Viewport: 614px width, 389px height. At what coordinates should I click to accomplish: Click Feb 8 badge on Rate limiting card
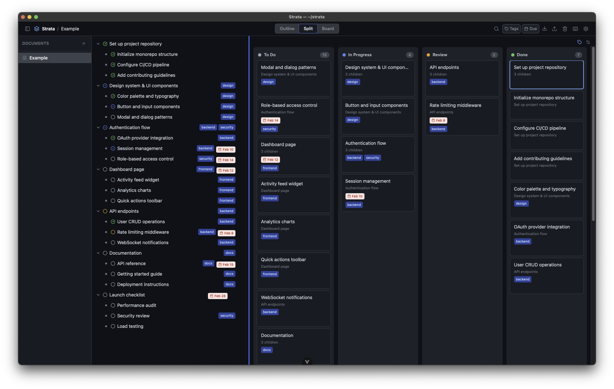(438, 121)
